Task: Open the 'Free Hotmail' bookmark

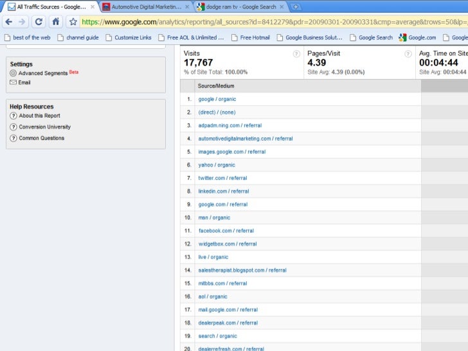Action: coord(251,37)
